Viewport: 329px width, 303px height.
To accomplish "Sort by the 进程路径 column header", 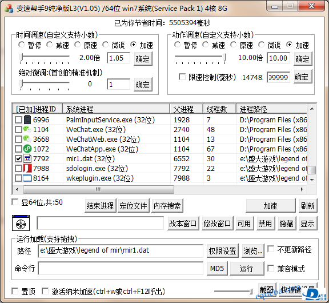I will pyautogui.click(x=272, y=109).
